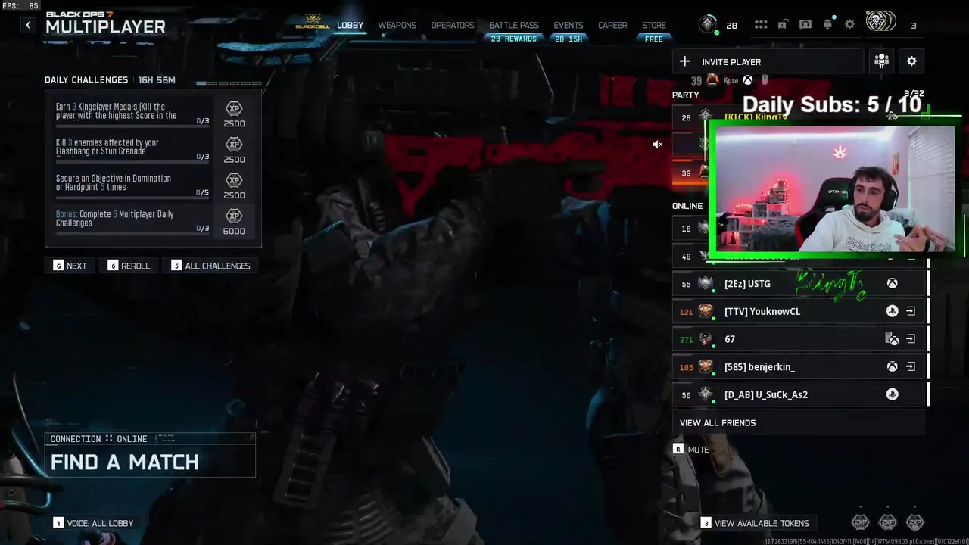Click the unlocked padlock icon

tap(783, 25)
